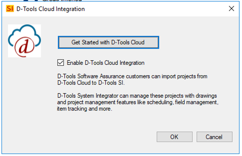
Task: Dismiss the dialog with Cancel
Action: [x=214, y=137]
